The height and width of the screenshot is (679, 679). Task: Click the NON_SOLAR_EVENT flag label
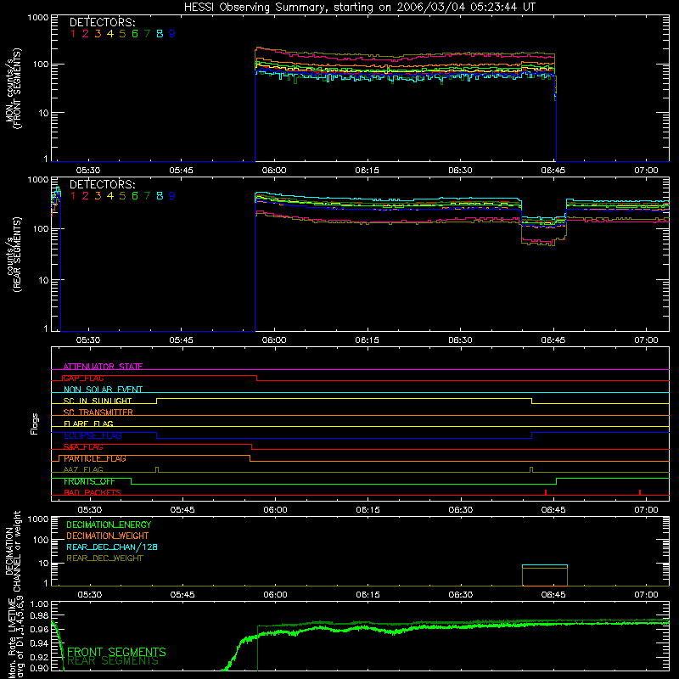point(103,390)
